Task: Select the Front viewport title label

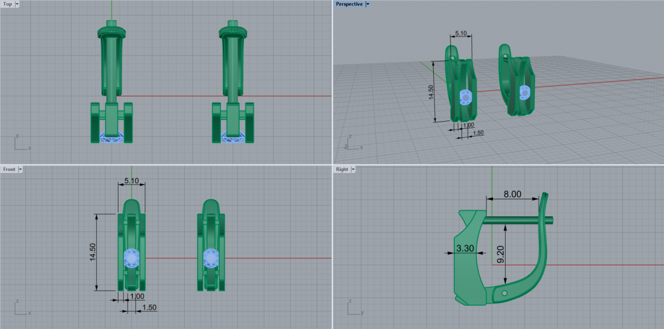Action: (9, 169)
